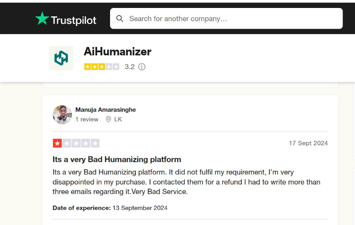Click the Trustpilot wordmark in header

coord(74,19)
